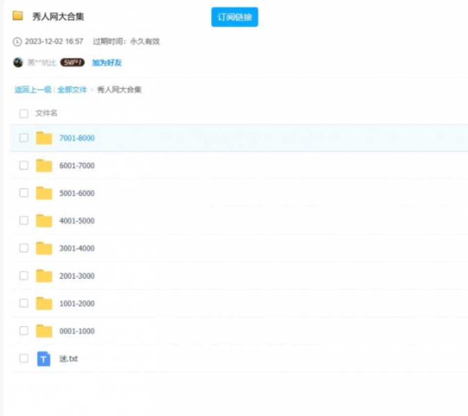
Task: Open the folder name 7001-8000
Action: click(x=77, y=138)
